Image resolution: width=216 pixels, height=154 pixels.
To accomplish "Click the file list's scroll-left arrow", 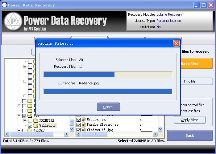I will [78, 134].
